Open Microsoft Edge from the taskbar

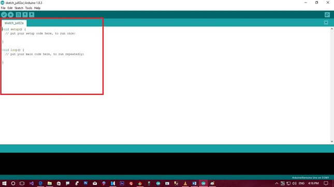click(40, 183)
